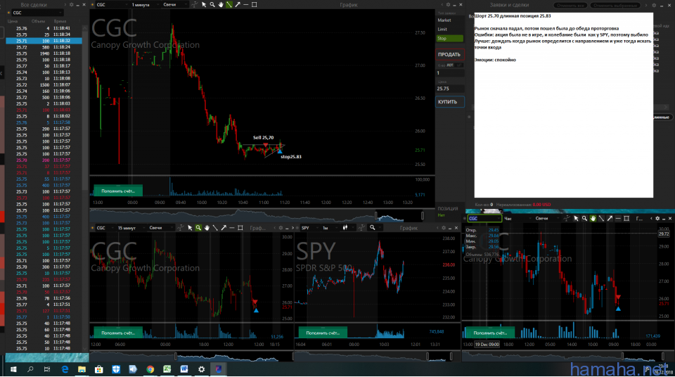Select the Limit order type

pos(450,30)
